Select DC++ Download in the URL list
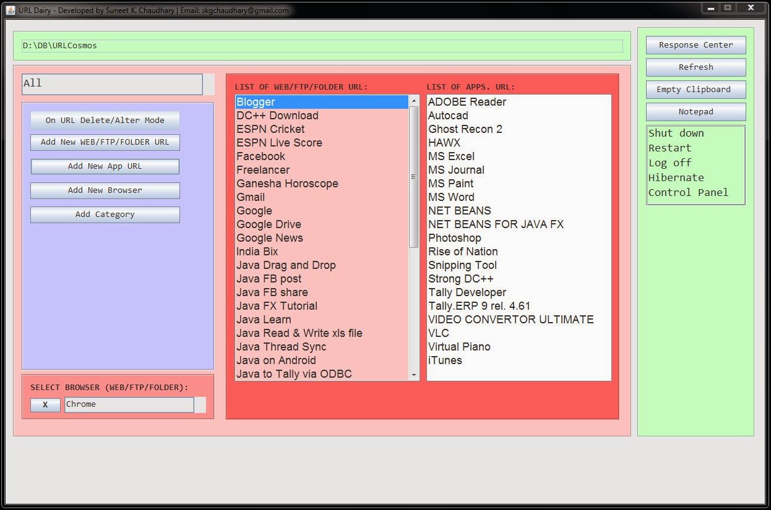This screenshot has height=510, width=771. pos(322,116)
